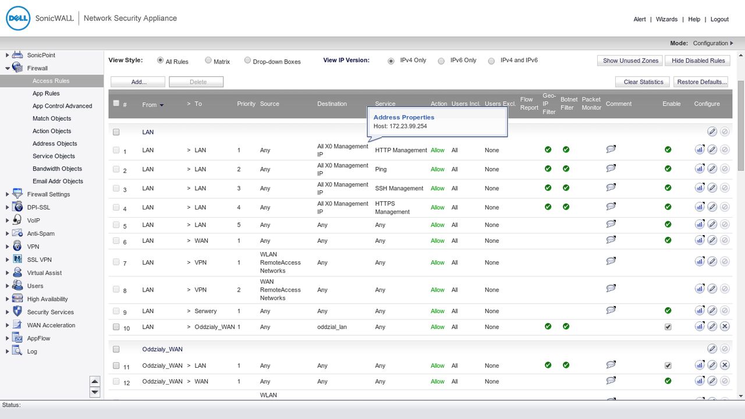View statistics icon for rule 3
The width and height of the screenshot is (745, 419).
pyautogui.click(x=700, y=189)
